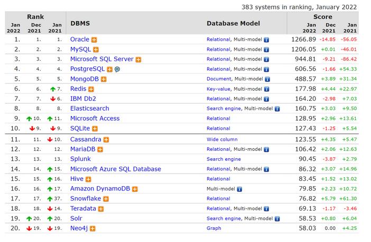Click the plus icon next to Cassandra
The height and width of the screenshot is (242, 371).
coord(106,140)
